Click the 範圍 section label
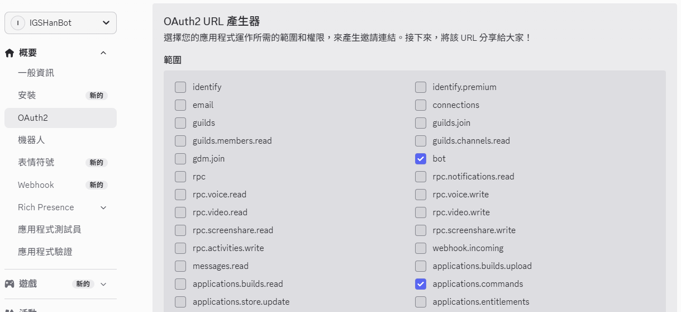 (x=173, y=60)
